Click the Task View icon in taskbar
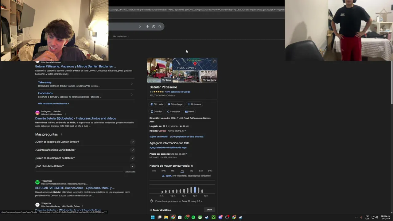The width and height of the screenshot is (393, 221). (x=159, y=217)
